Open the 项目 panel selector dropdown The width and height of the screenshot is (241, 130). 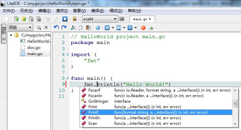20,27
